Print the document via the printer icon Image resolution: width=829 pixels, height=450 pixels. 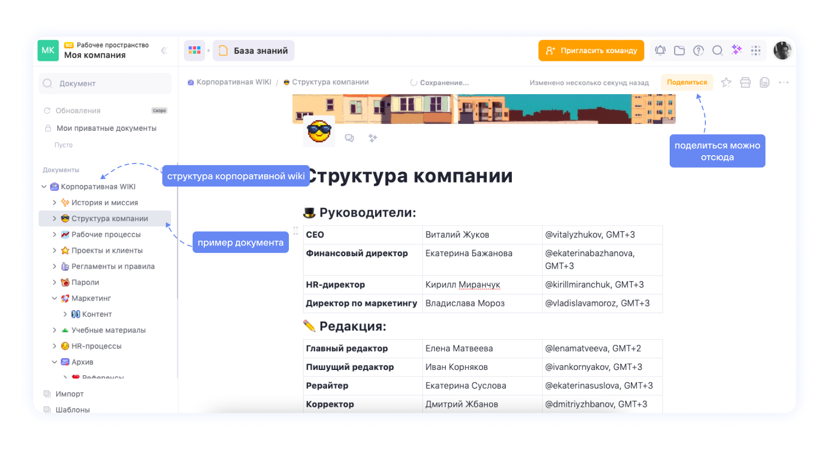point(745,82)
